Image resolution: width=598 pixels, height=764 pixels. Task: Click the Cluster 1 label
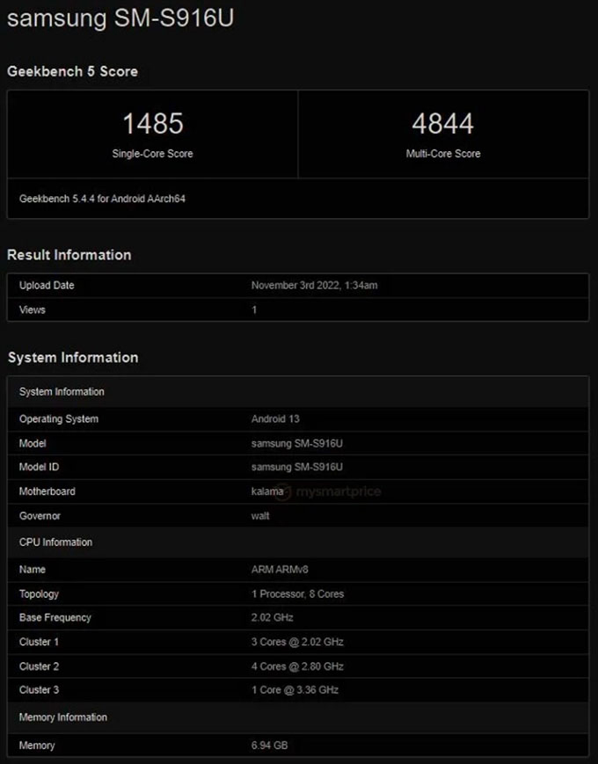coord(39,642)
